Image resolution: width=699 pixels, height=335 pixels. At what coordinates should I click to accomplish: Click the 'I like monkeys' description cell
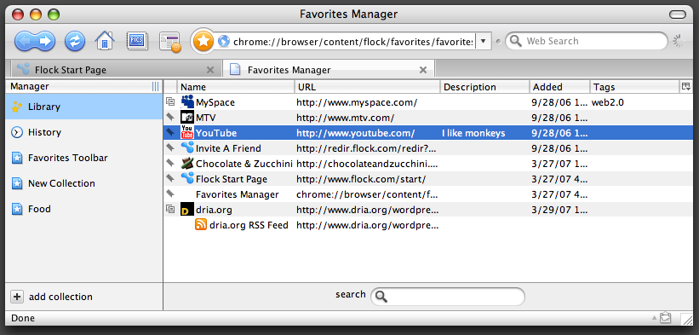(x=473, y=133)
